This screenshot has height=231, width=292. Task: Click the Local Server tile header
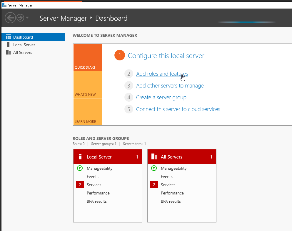(108, 157)
